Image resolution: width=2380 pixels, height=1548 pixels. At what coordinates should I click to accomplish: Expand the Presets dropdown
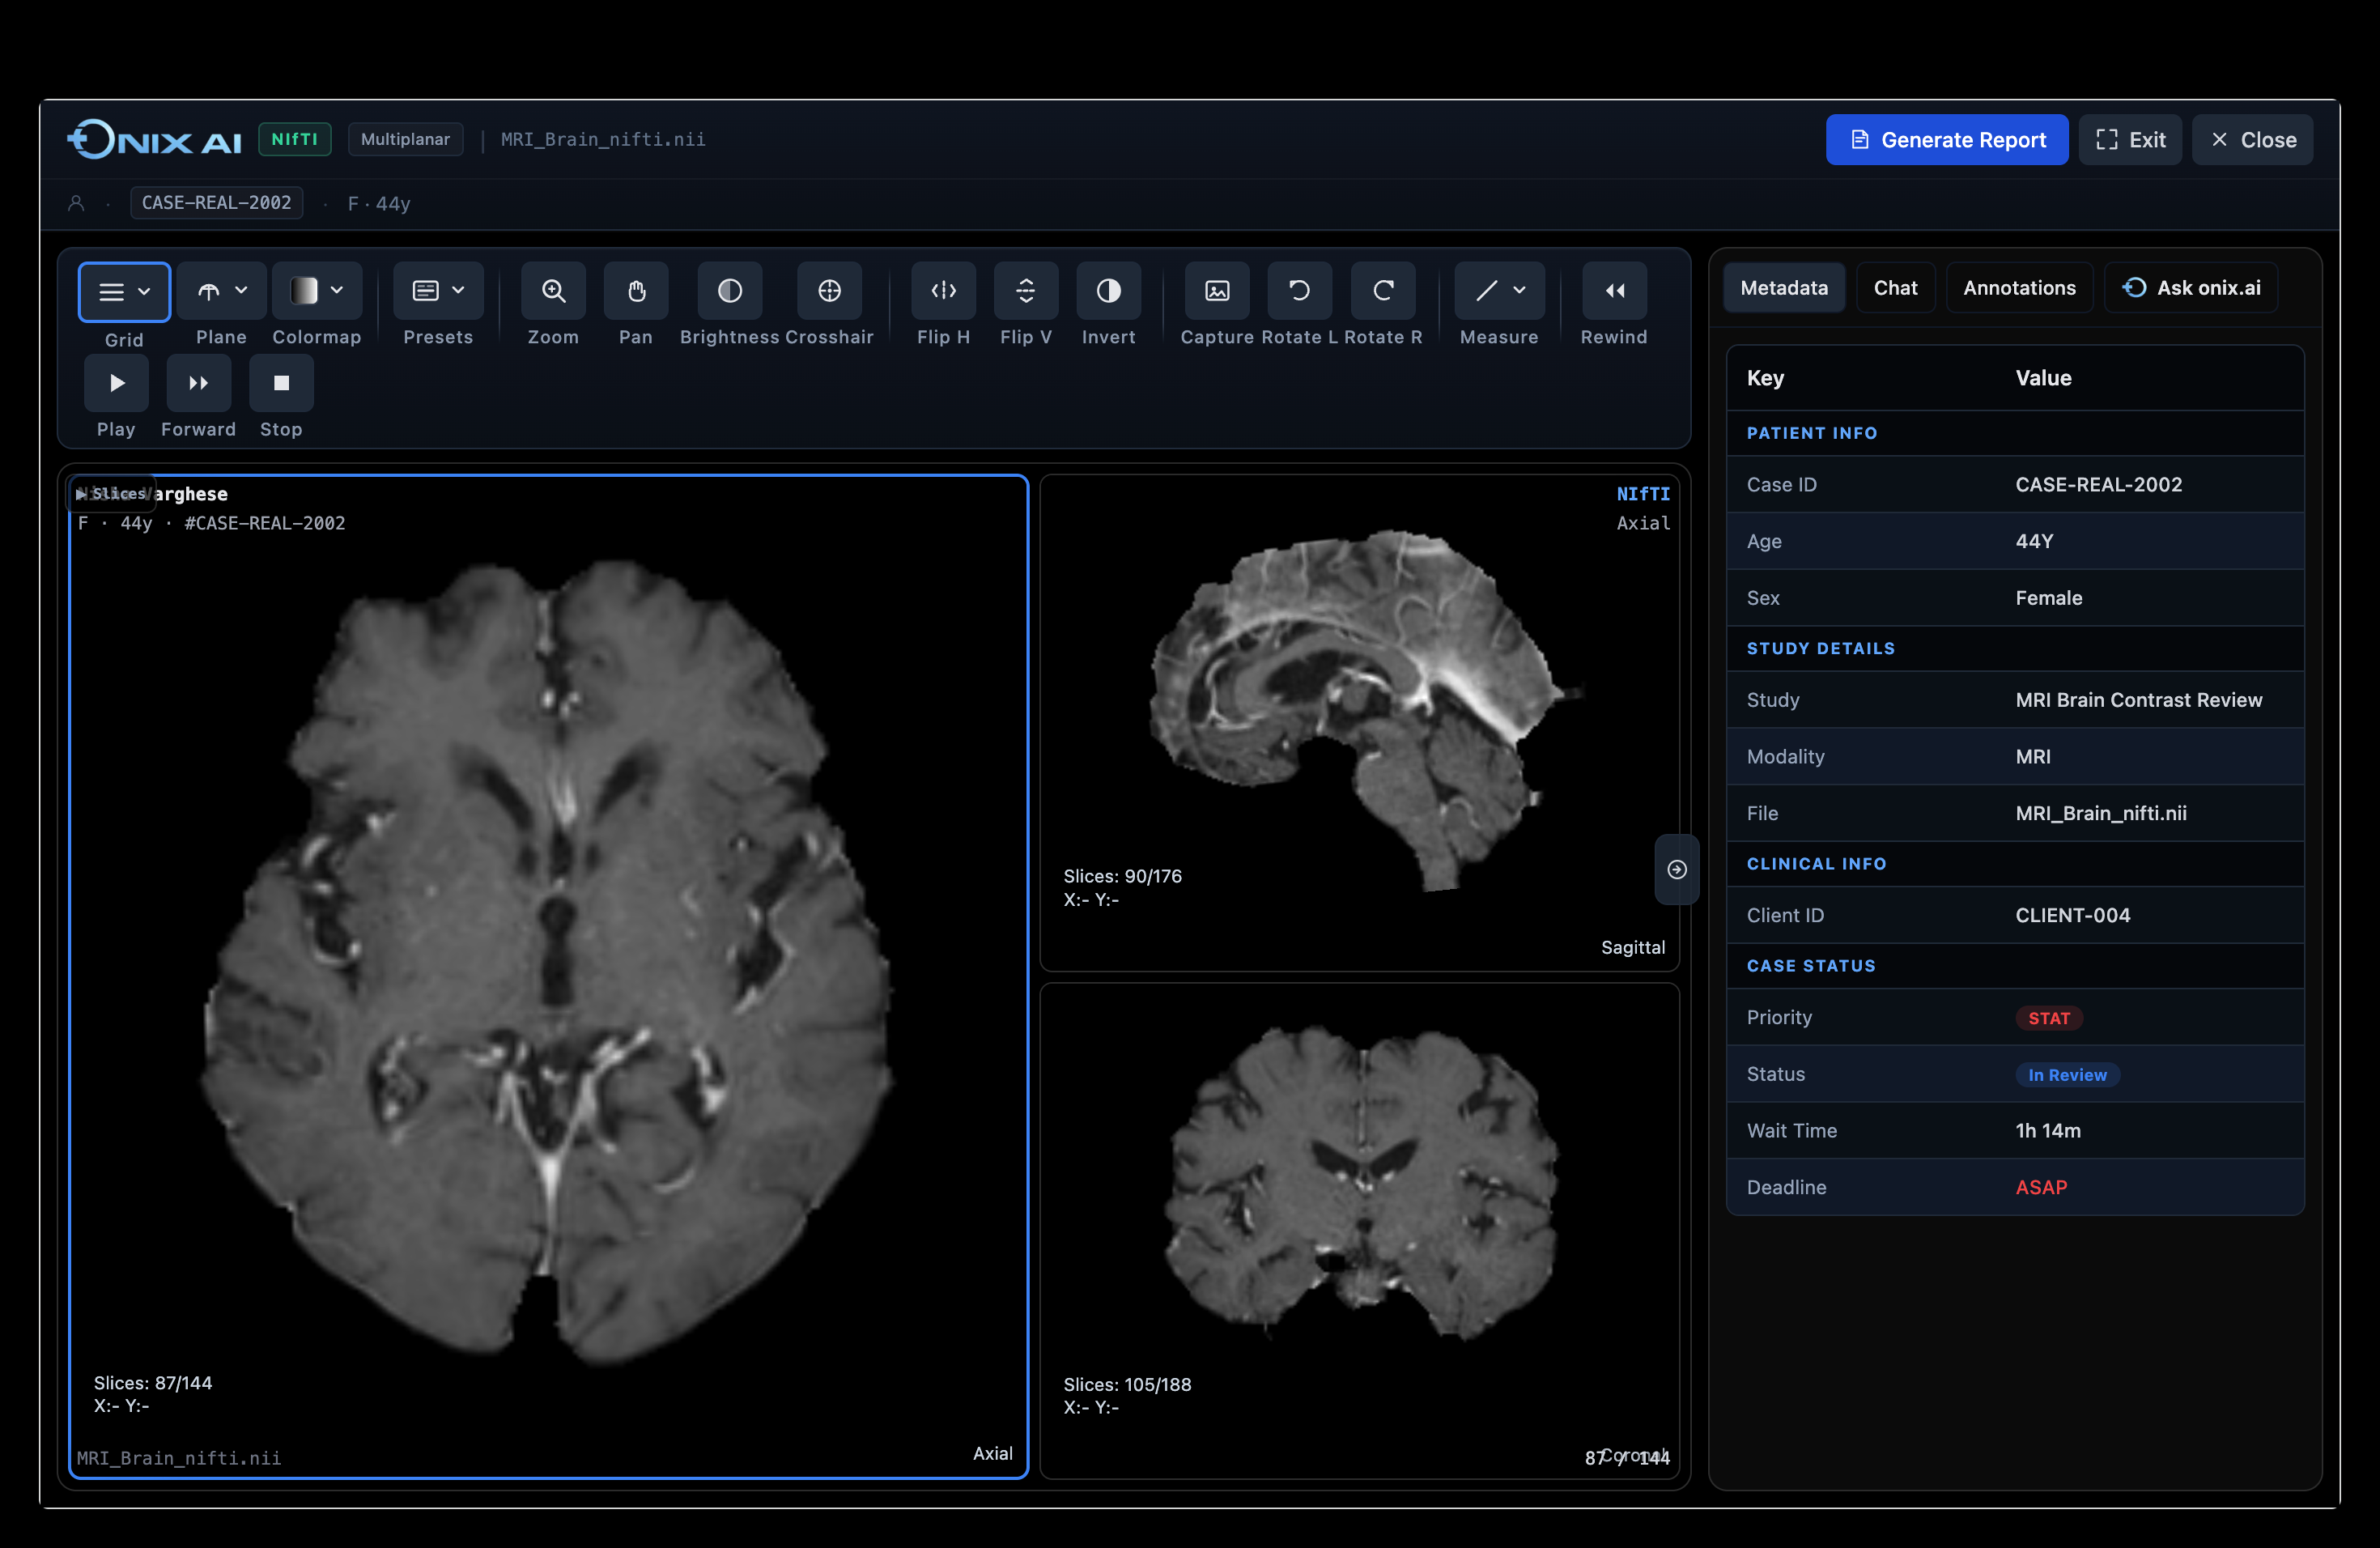[437, 292]
